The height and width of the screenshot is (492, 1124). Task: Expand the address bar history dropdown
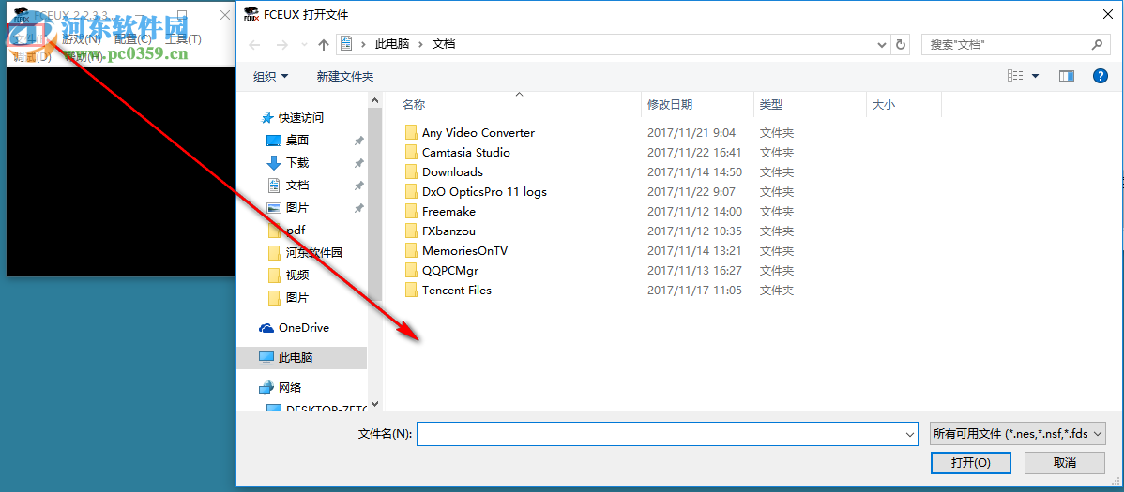coord(883,44)
